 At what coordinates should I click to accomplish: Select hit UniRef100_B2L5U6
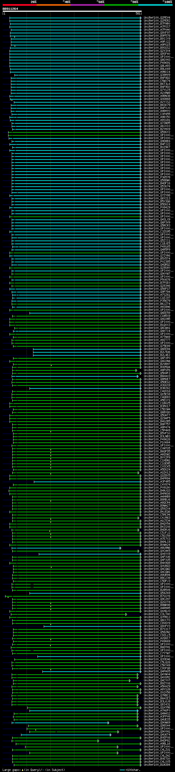pos(157,352)
